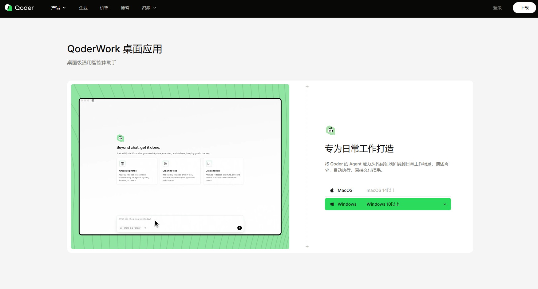Open the Data analysis bar-chart icon
Image resolution: width=538 pixels, height=289 pixels.
tap(209, 164)
